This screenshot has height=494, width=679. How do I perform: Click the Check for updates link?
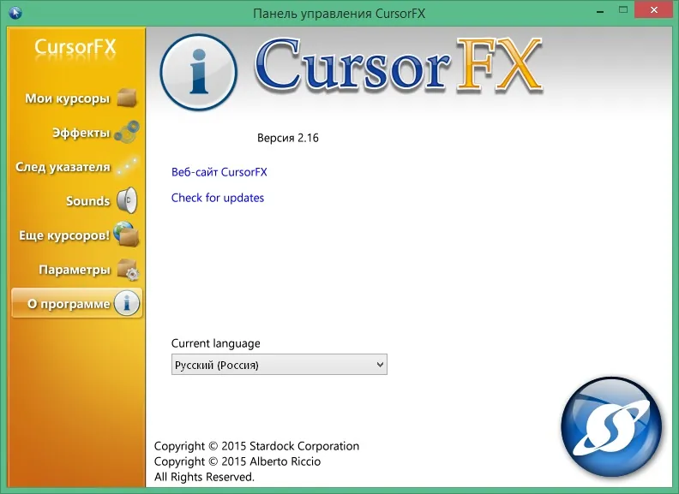(x=218, y=198)
